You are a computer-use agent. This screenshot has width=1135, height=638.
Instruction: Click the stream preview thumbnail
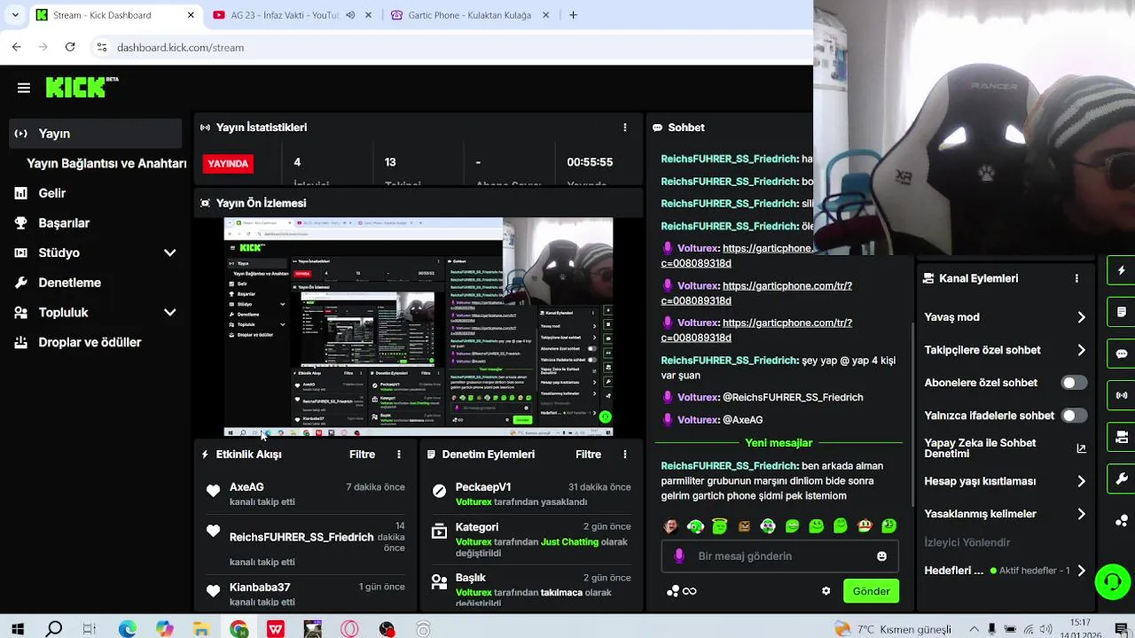(x=418, y=327)
